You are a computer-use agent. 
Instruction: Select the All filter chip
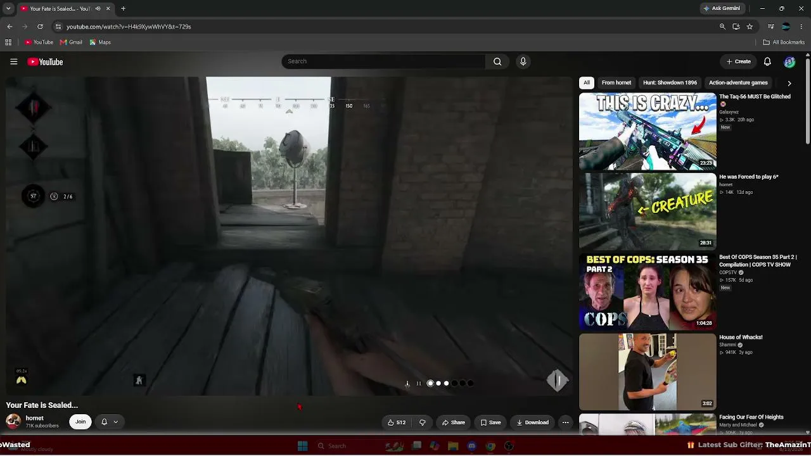tap(587, 83)
